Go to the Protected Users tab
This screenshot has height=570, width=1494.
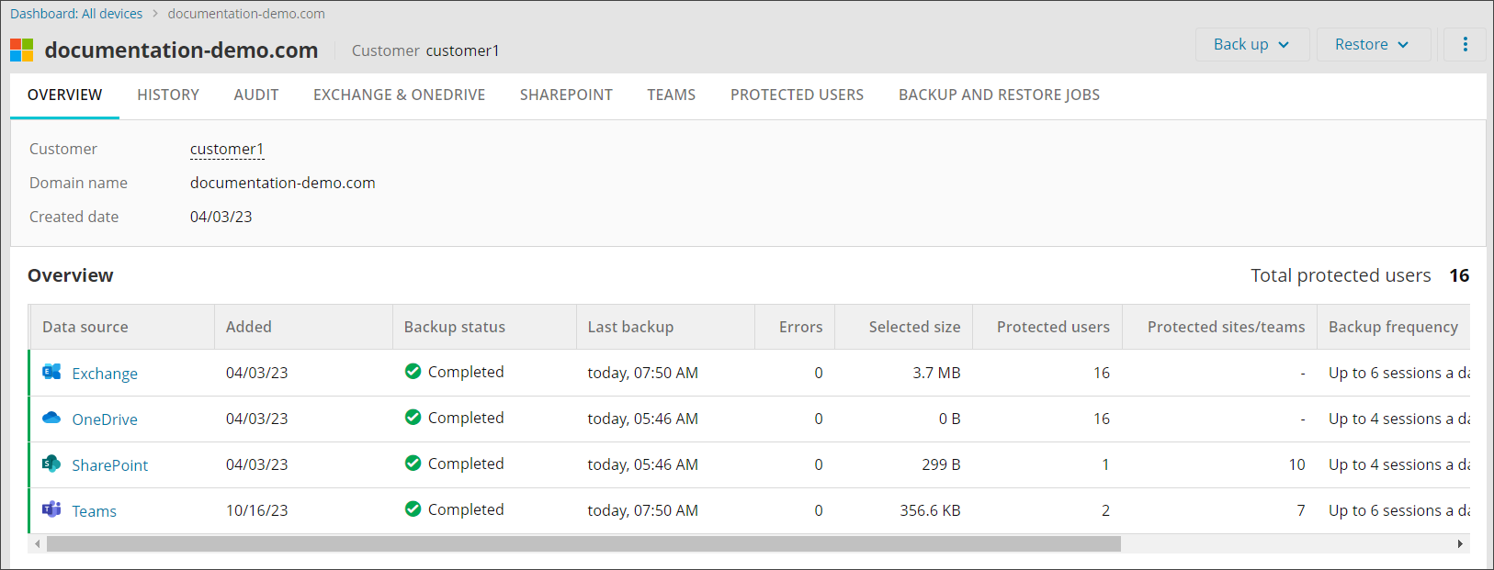797,95
